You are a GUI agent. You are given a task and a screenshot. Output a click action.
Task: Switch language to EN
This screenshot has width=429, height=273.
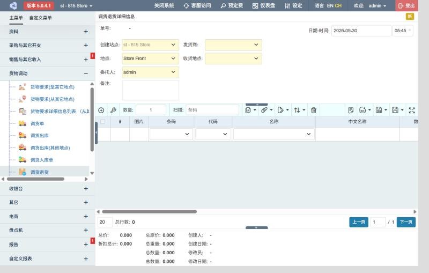point(330,5)
